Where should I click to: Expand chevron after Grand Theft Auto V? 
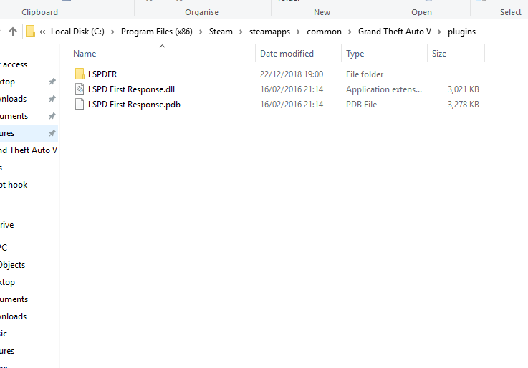point(439,32)
